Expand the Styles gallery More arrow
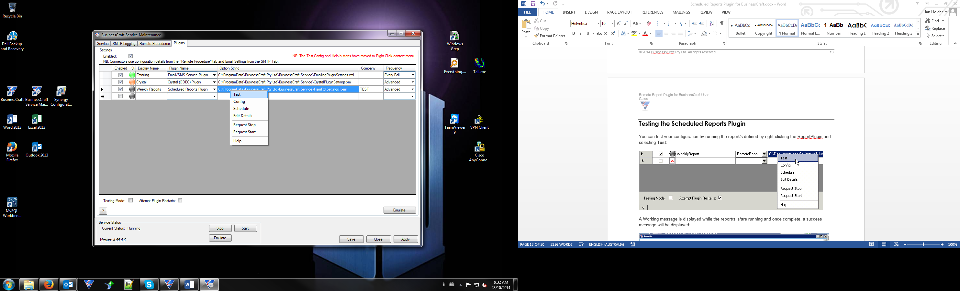The width and height of the screenshot is (960, 291). coord(918,35)
